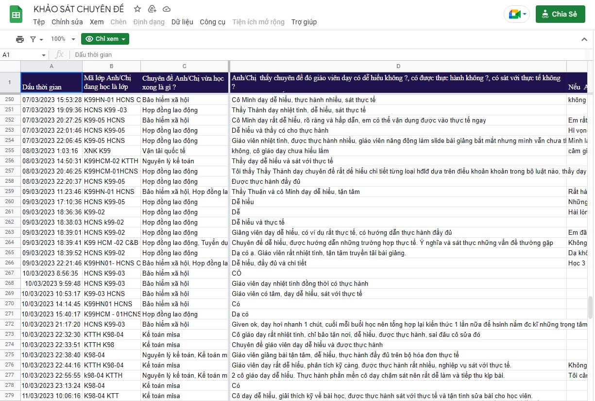Check the cloud document status icon
595x401 pixels.
click(167, 9)
